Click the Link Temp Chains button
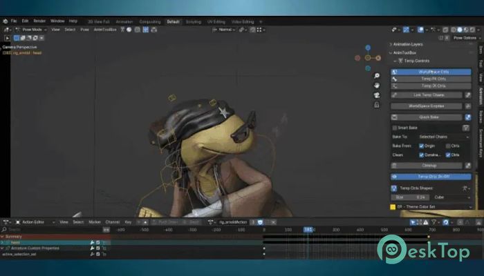The height and width of the screenshot is (276, 484). pyautogui.click(x=427, y=95)
